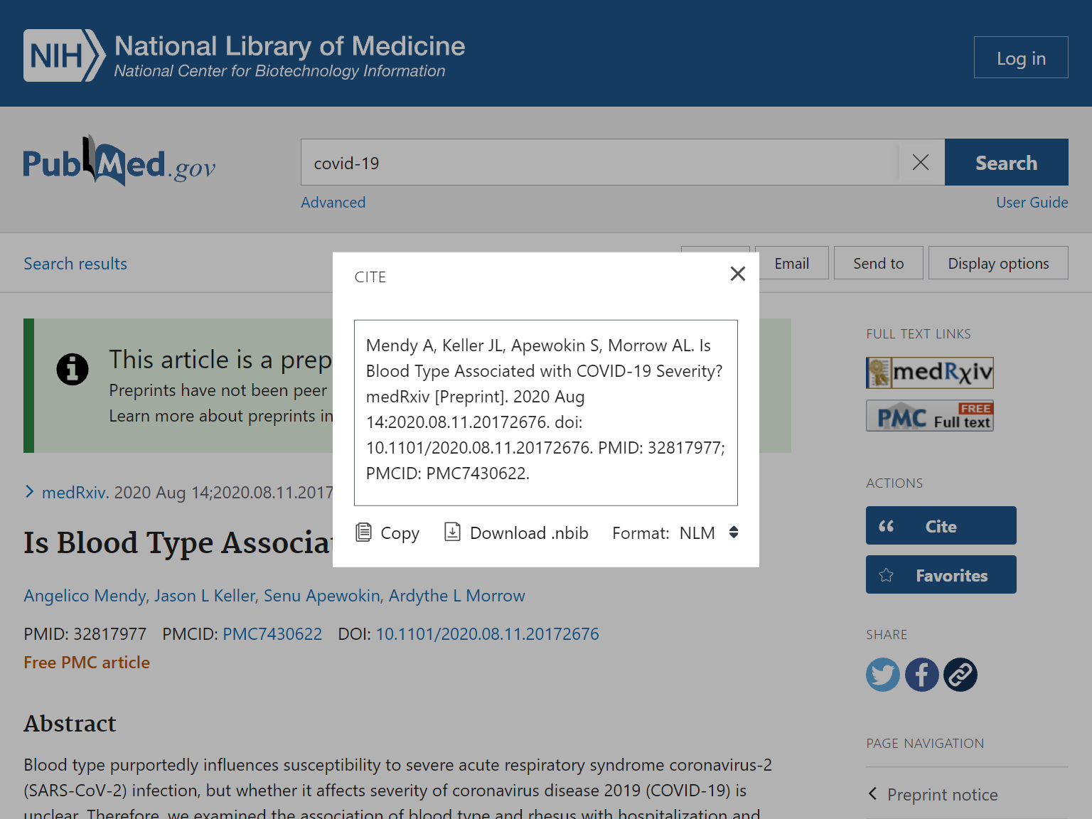The image size is (1092, 819).
Task: Open author Jason L Keller
Action: pyautogui.click(x=206, y=596)
